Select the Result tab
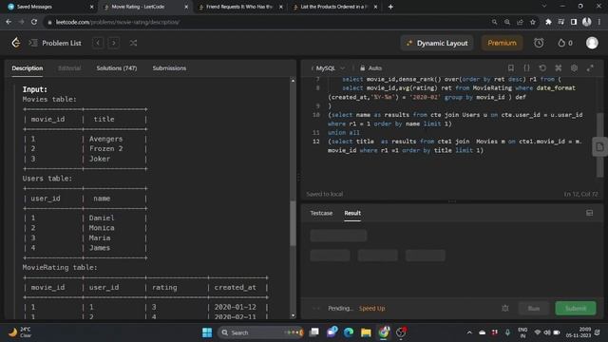The width and height of the screenshot is (608, 342). pyautogui.click(x=352, y=213)
